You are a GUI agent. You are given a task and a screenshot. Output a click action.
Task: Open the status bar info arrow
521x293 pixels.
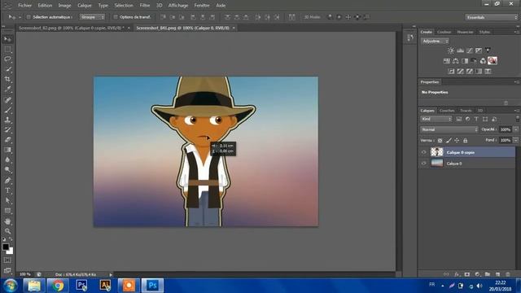click(x=111, y=274)
